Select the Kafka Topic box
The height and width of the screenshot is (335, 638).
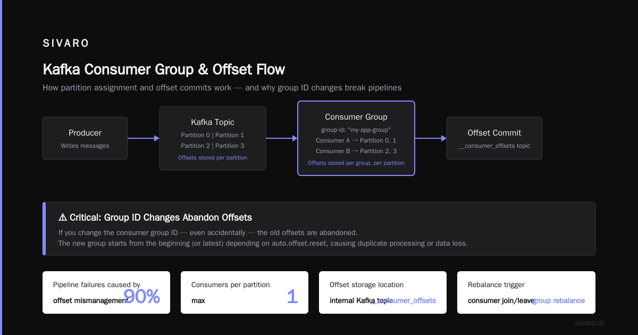(x=213, y=138)
